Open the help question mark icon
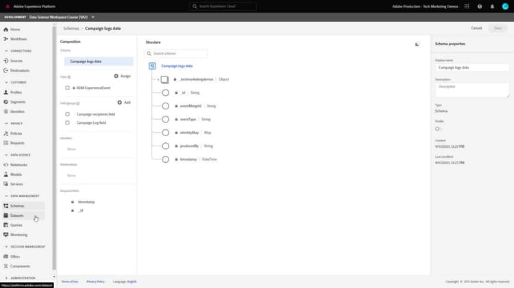Image resolution: width=514 pixels, height=288 pixels. [480, 6]
